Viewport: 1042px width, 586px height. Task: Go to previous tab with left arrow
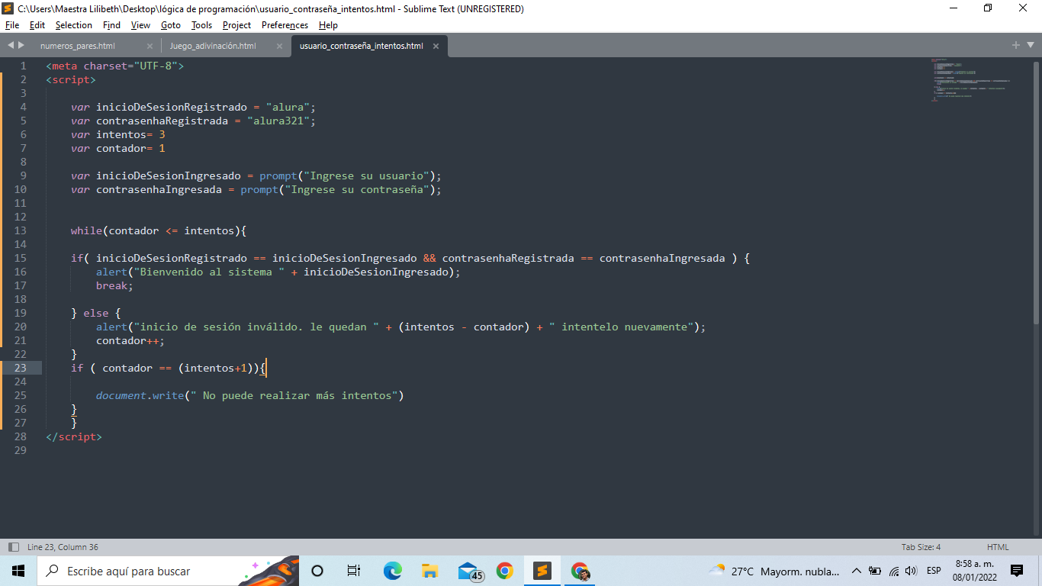pyautogui.click(x=11, y=46)
